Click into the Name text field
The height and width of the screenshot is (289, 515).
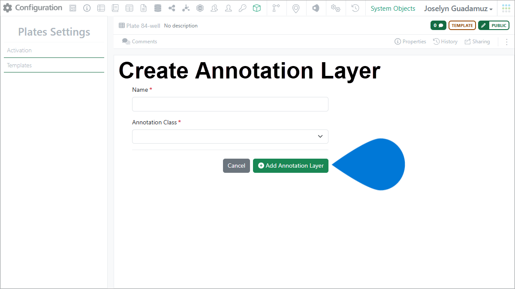[230, 104]
